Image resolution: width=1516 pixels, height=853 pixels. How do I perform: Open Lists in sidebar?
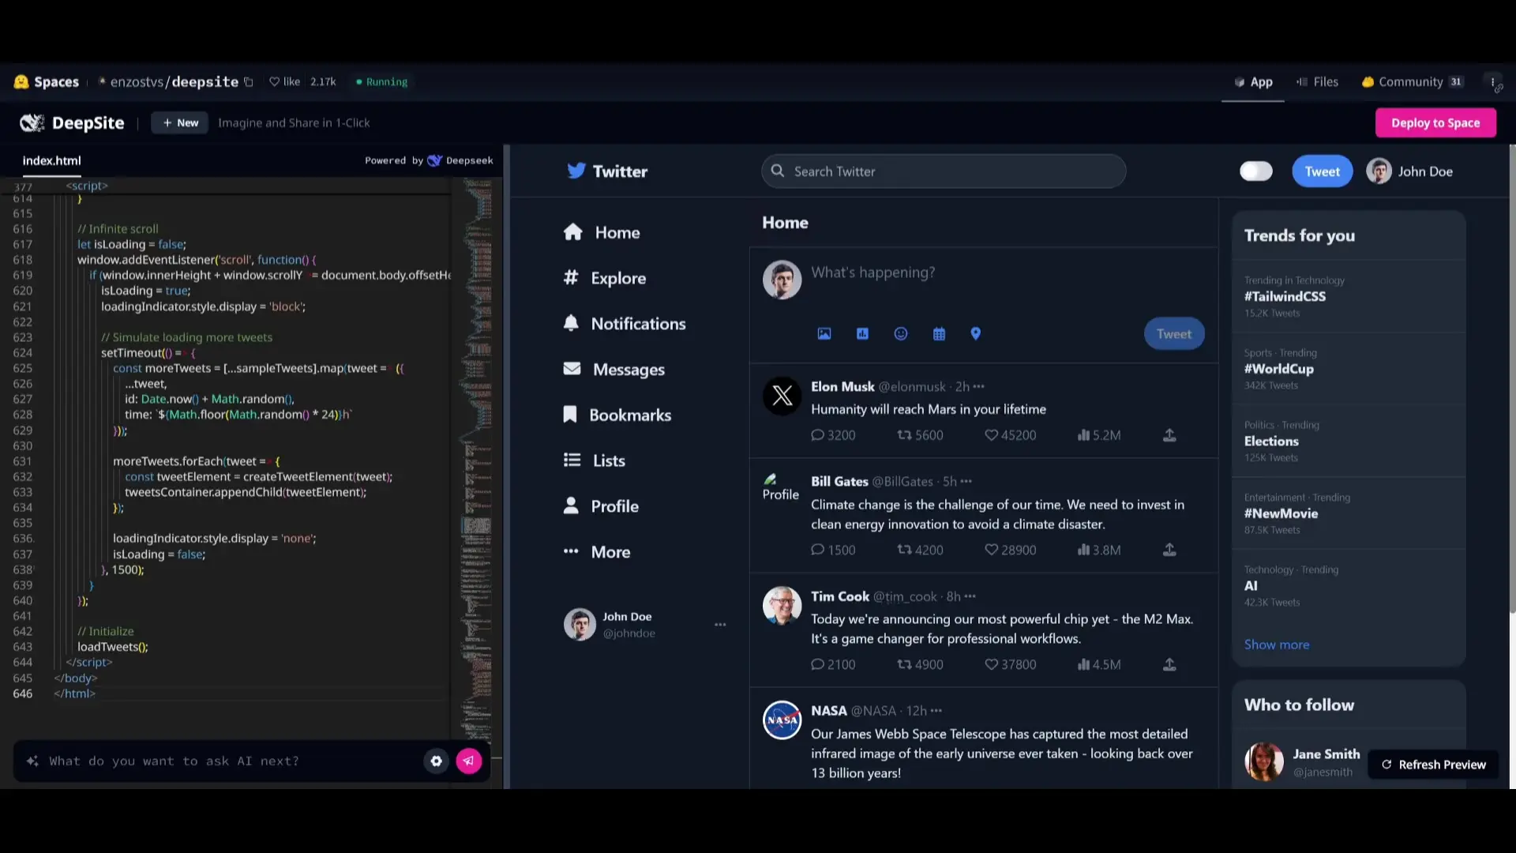pyautogui.click(x=594, y=460)
